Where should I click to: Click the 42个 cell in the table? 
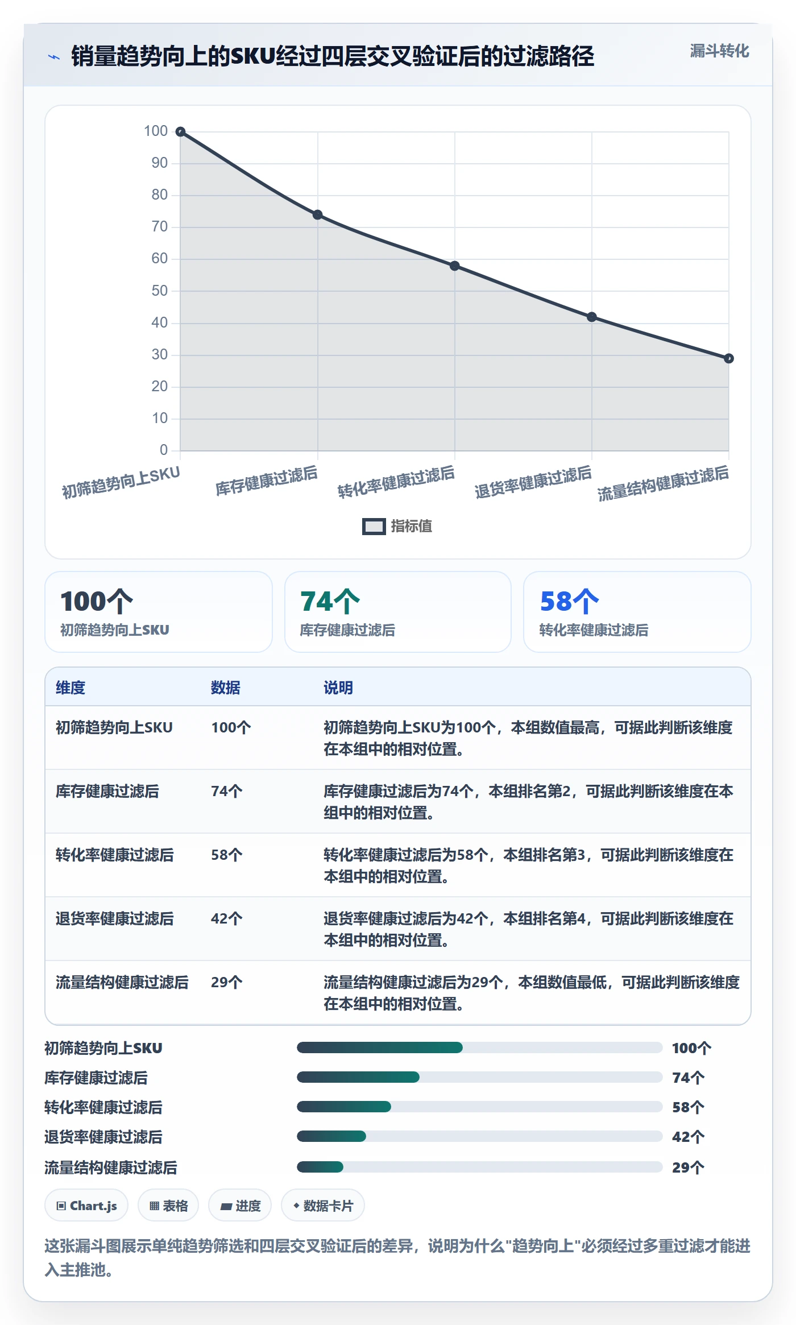click(x=227, y=918)
